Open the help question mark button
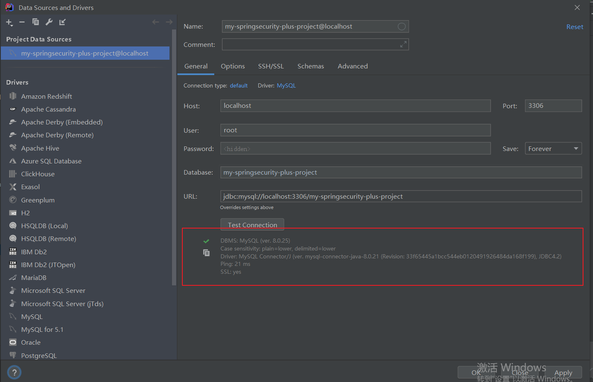This screenshot has width=593, height=382. (14, 372)
